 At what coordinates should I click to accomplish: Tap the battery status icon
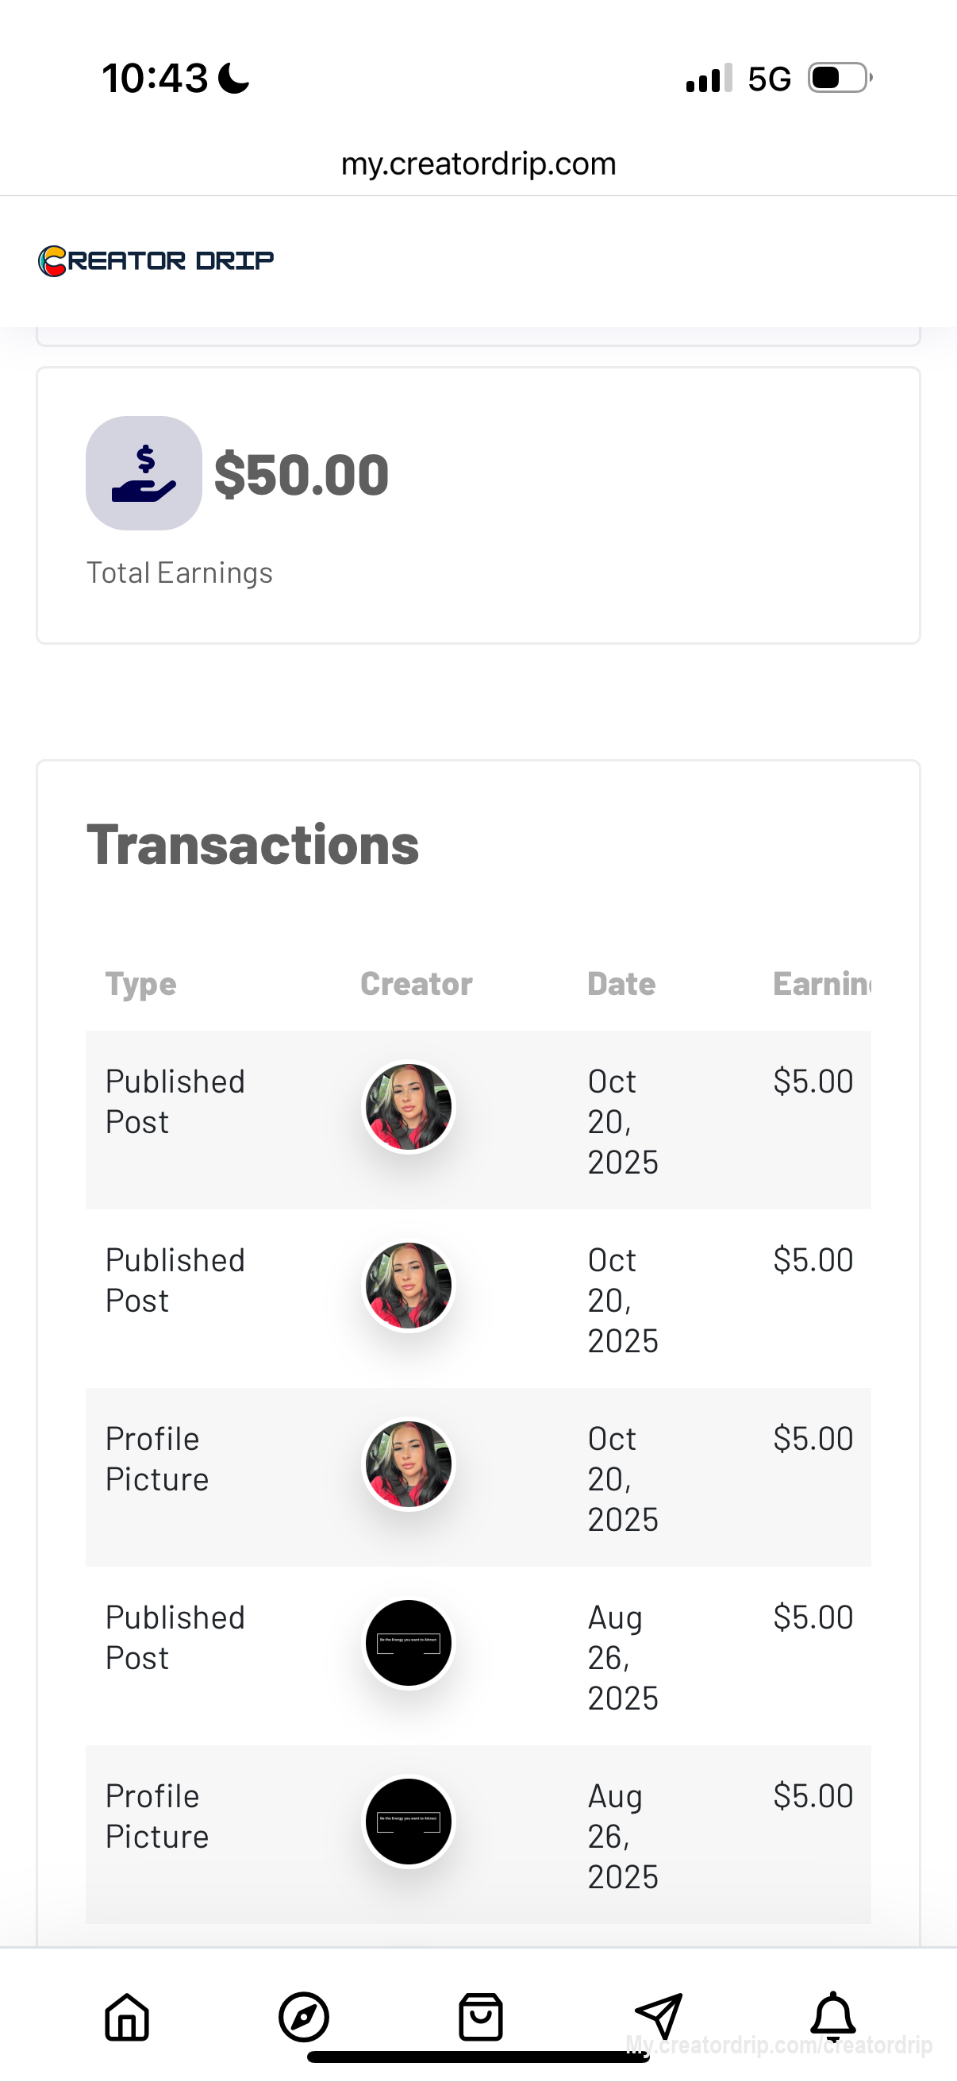(x=839, y=79)
